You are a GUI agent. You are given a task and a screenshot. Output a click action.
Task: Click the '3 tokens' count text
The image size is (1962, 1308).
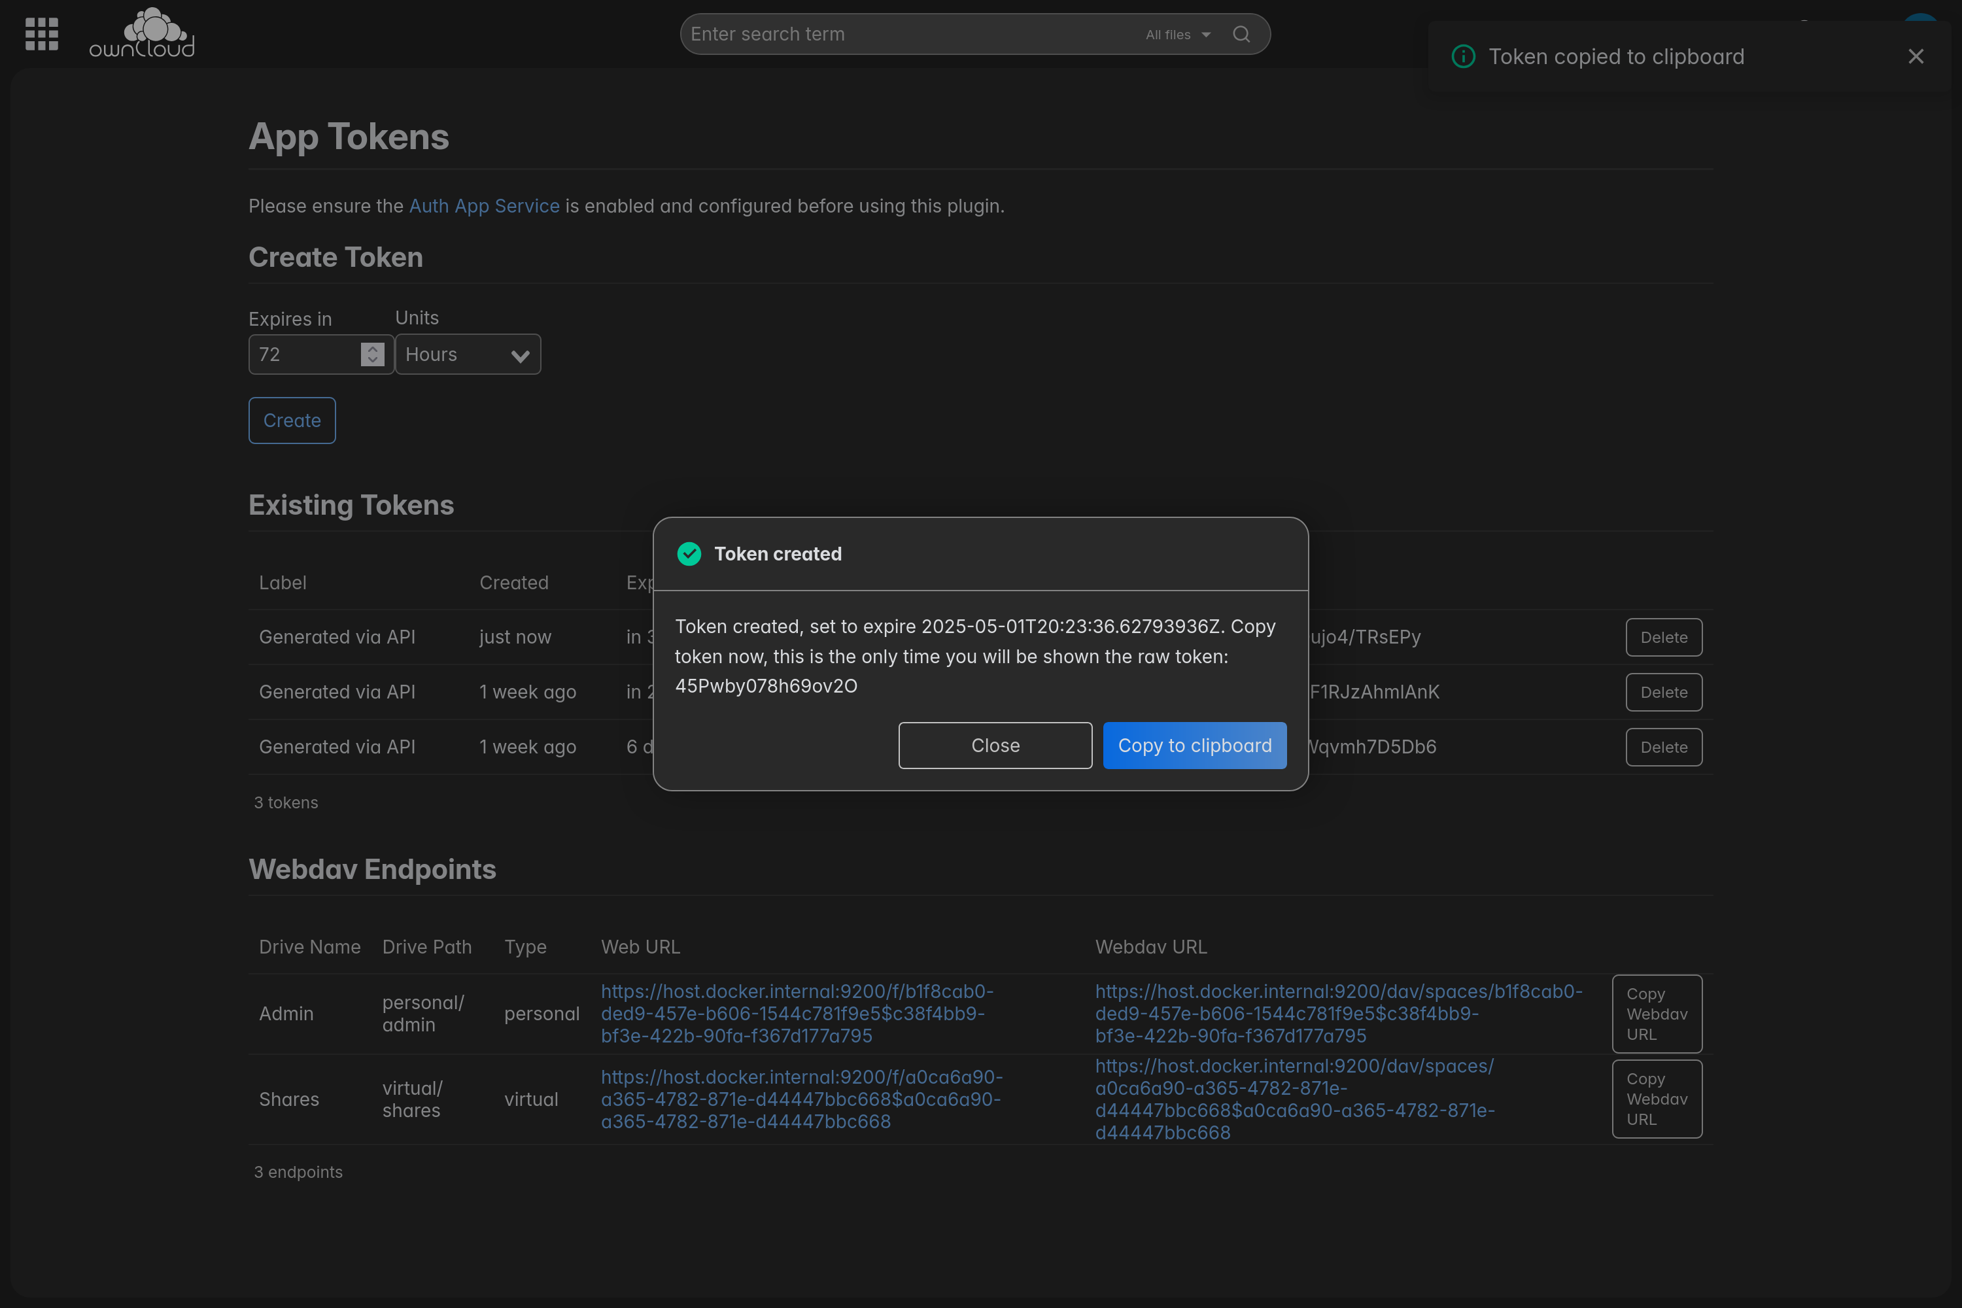pyautogui.click(x=286, y=802)
